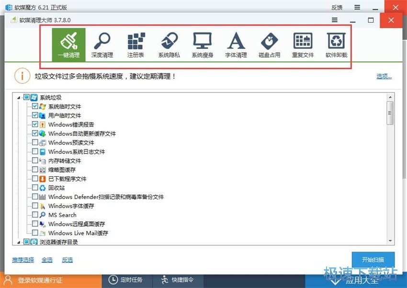The height and width of the screenshot is (288, 407).
Task: Click the 内存转储文件 icon
Action: tap(43, 161)
